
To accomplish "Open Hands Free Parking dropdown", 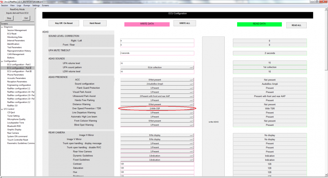I will pos(157,100).
